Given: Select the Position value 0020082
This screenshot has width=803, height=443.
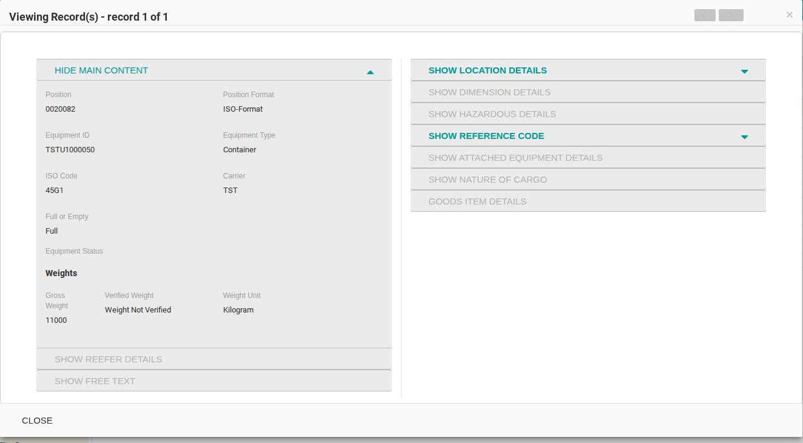Looking at the screenshot, I should (x=61, y=109).
